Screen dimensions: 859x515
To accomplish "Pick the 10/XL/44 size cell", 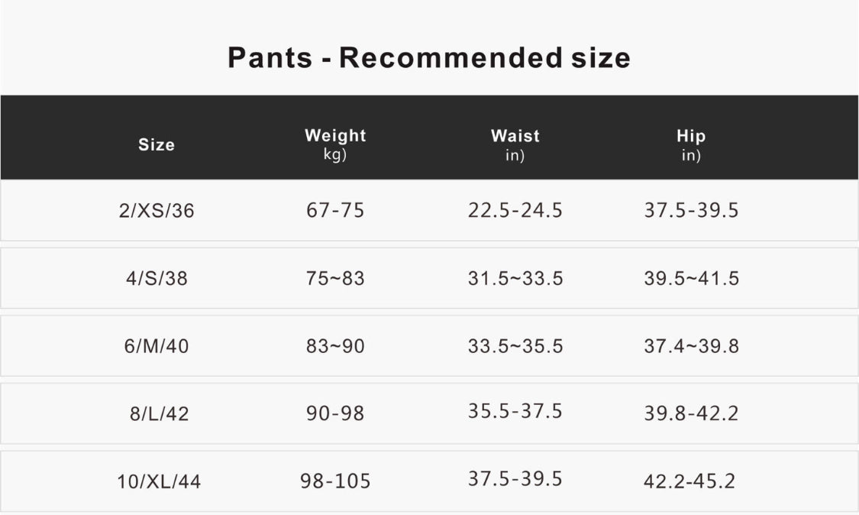I will (159, 482).
